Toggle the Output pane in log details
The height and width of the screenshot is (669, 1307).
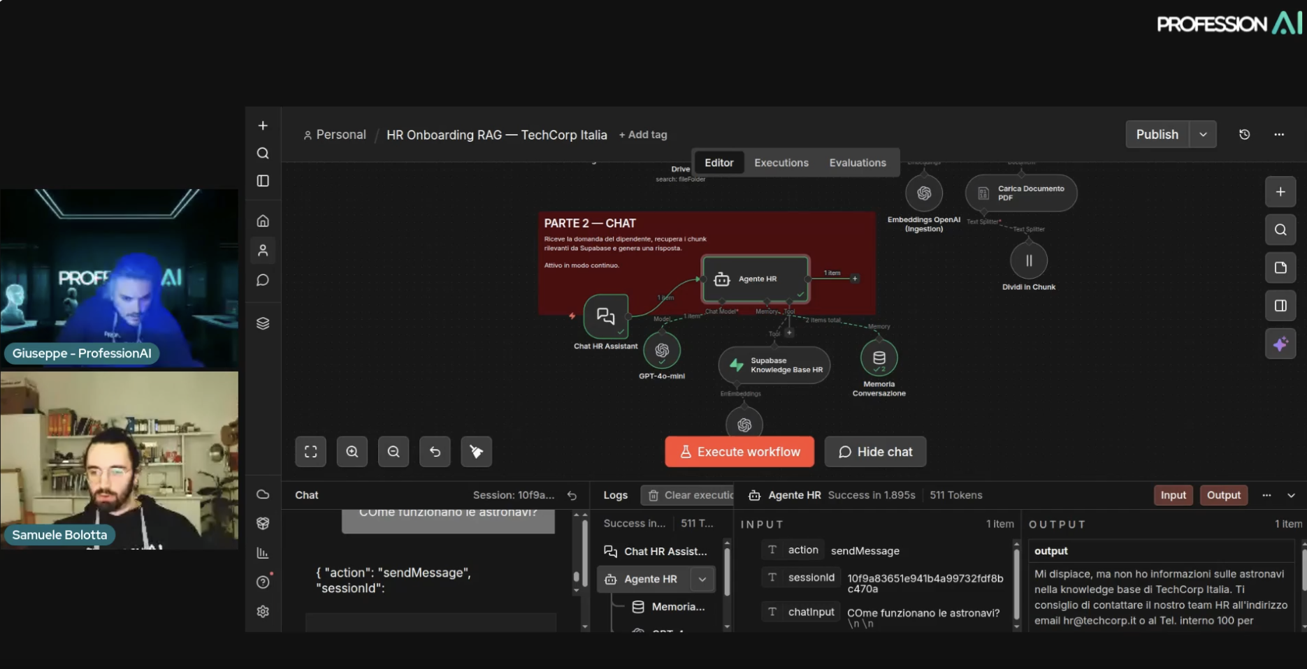pyautogui.click(x=1224, y=495)
